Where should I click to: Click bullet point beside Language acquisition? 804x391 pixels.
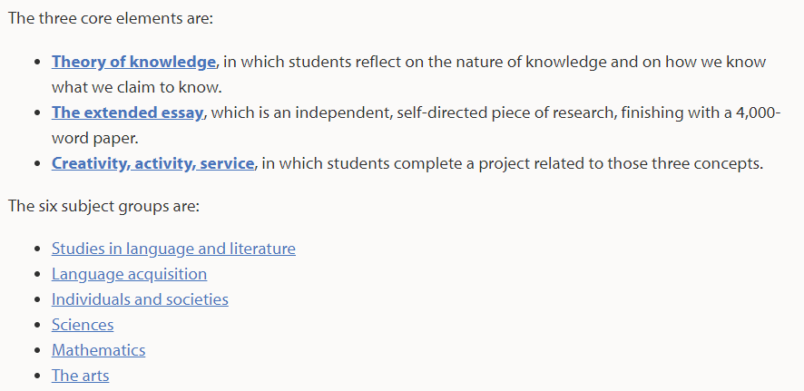click(x=37, y=275)
